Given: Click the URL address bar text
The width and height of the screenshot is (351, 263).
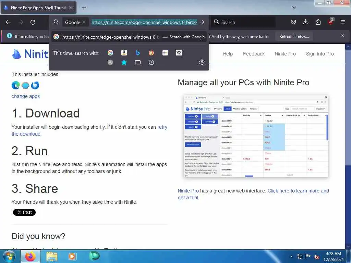Looking at the screenshot, I should coord(144,22).
